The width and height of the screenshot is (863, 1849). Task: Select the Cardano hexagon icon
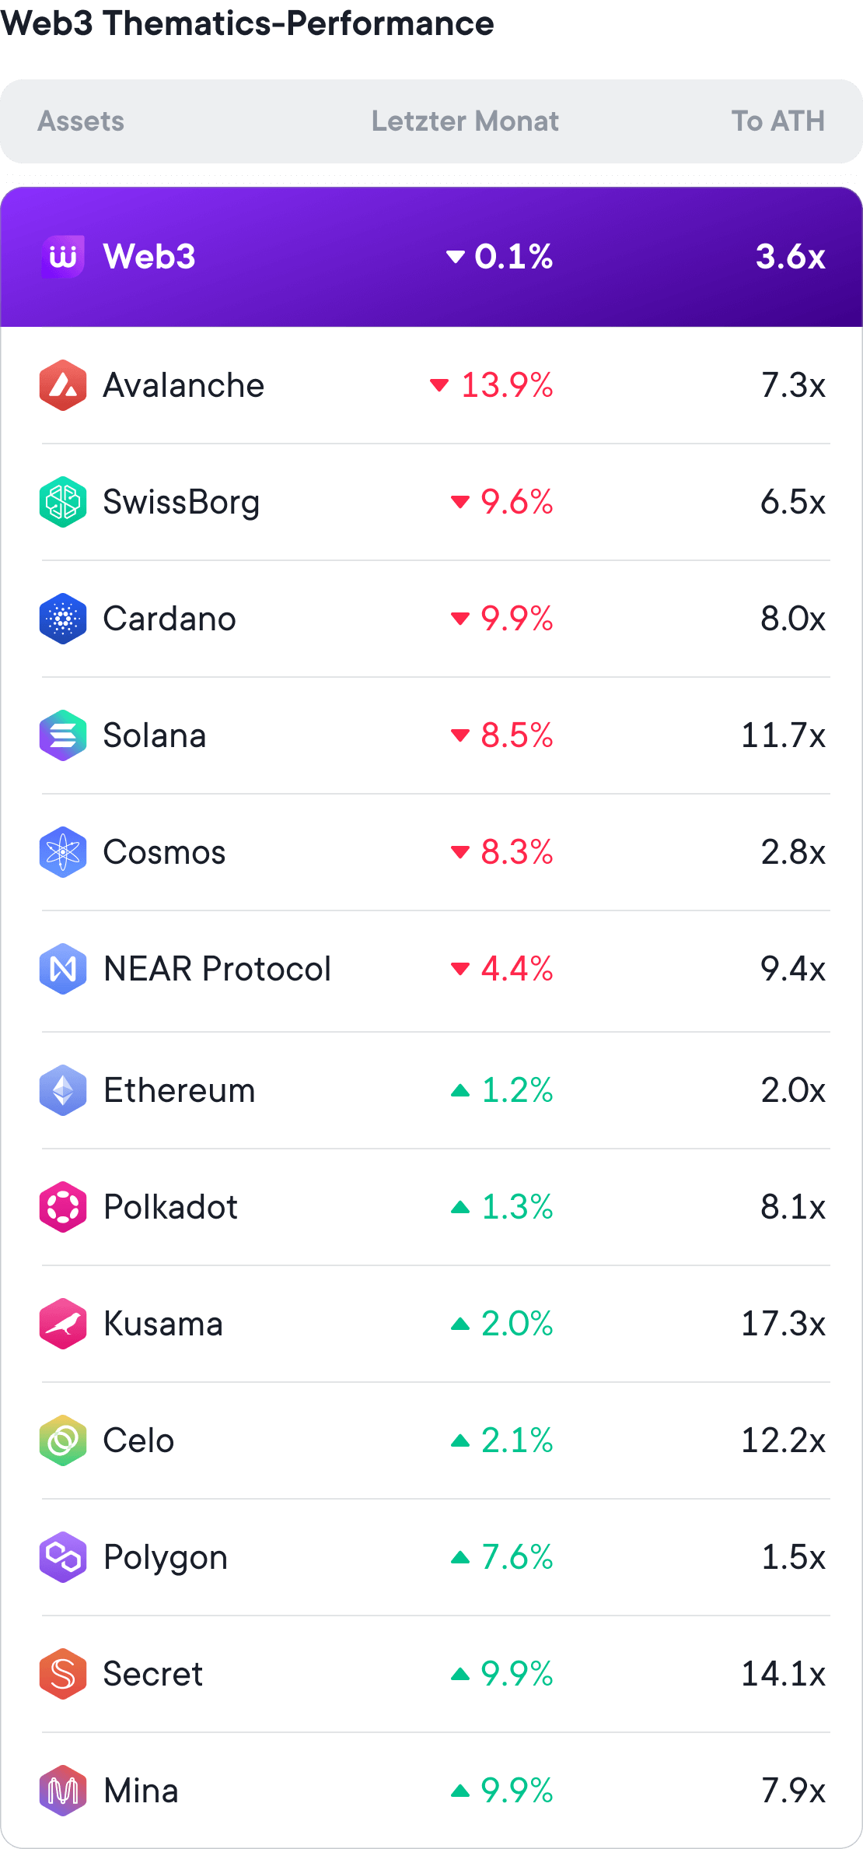63,619
